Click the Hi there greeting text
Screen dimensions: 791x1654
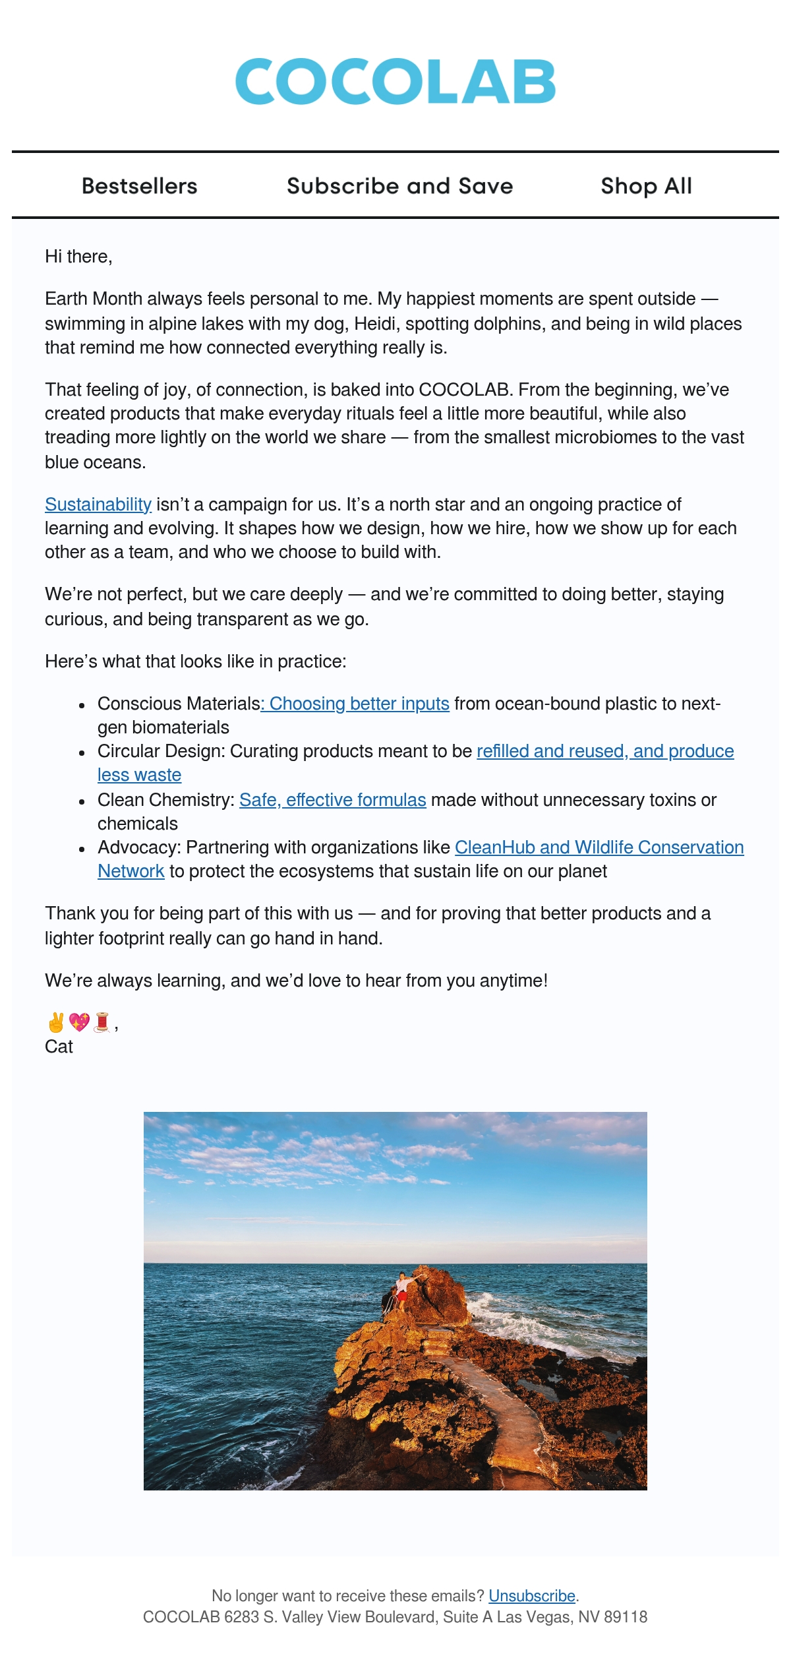78,257
